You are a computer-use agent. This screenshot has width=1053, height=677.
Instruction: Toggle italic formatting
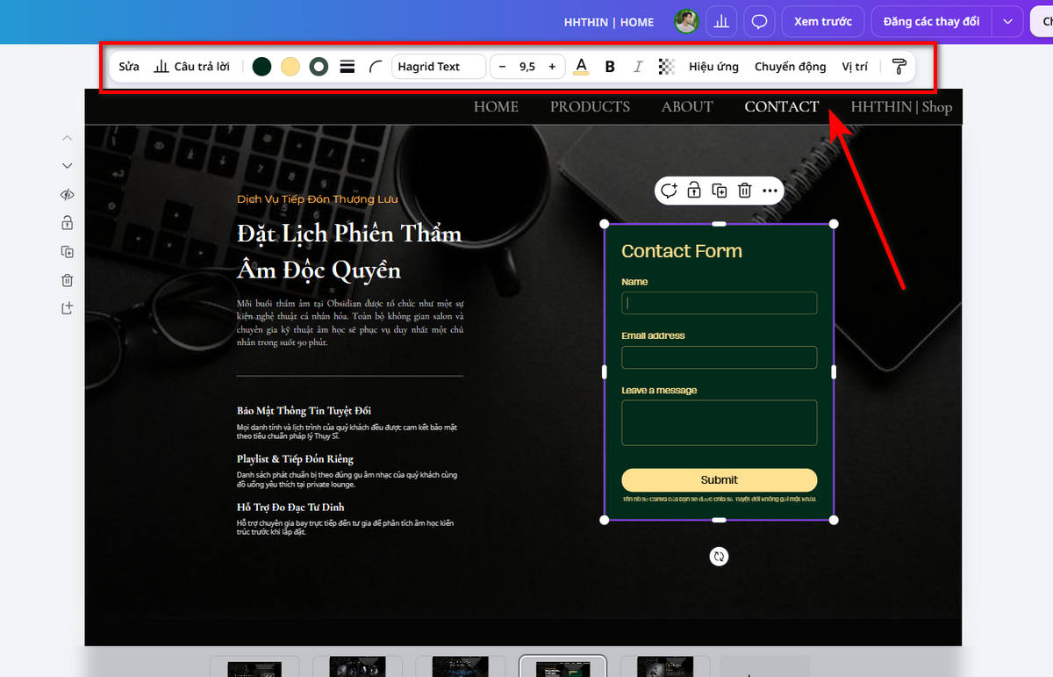(x=638, y=67)
